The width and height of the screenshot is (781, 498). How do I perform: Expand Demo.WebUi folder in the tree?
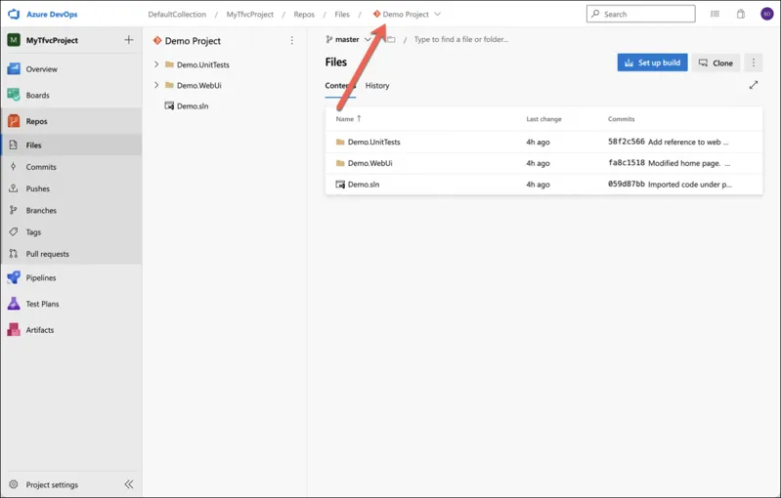[156, 85]
